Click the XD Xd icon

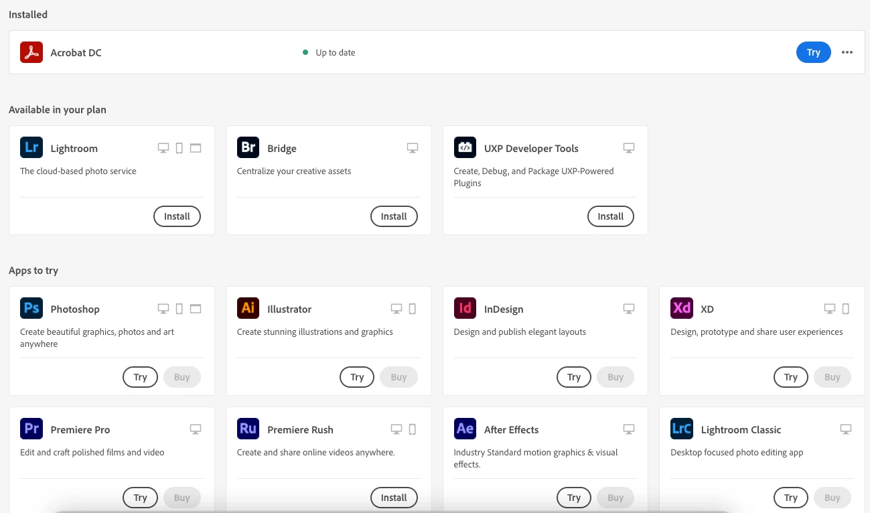tap(682, 308)
